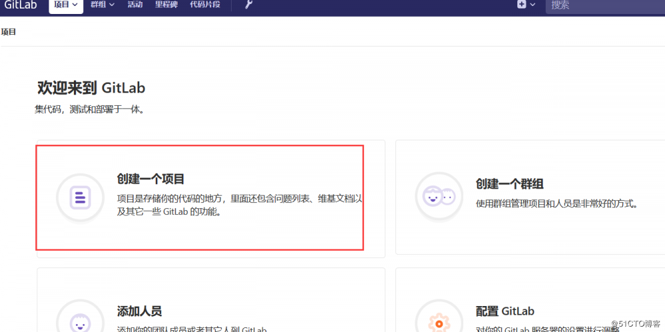Viewport: 665px width, 332px height.
Task: Open the 项目 dropdown menu
Action: pos(66,5)
